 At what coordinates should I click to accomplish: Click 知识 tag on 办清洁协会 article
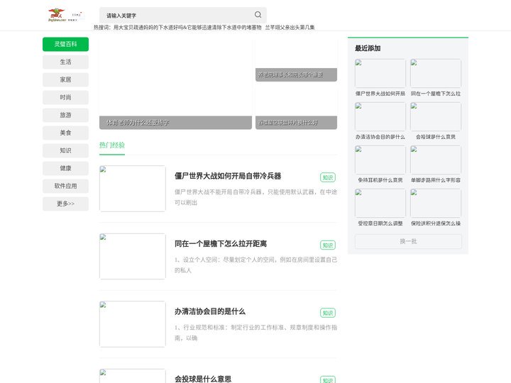click(327, 313)
